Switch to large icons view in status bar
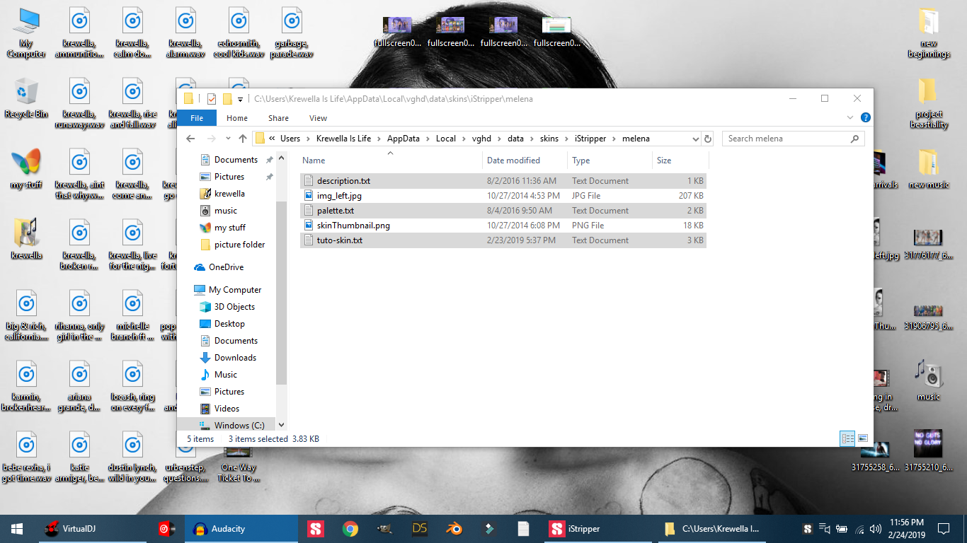The image size is (967, 543). 863,439
